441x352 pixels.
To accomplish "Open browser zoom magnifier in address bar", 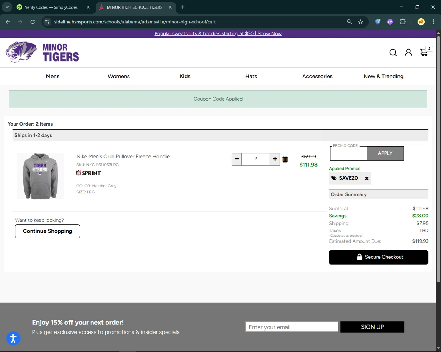I will click(349, 22).
